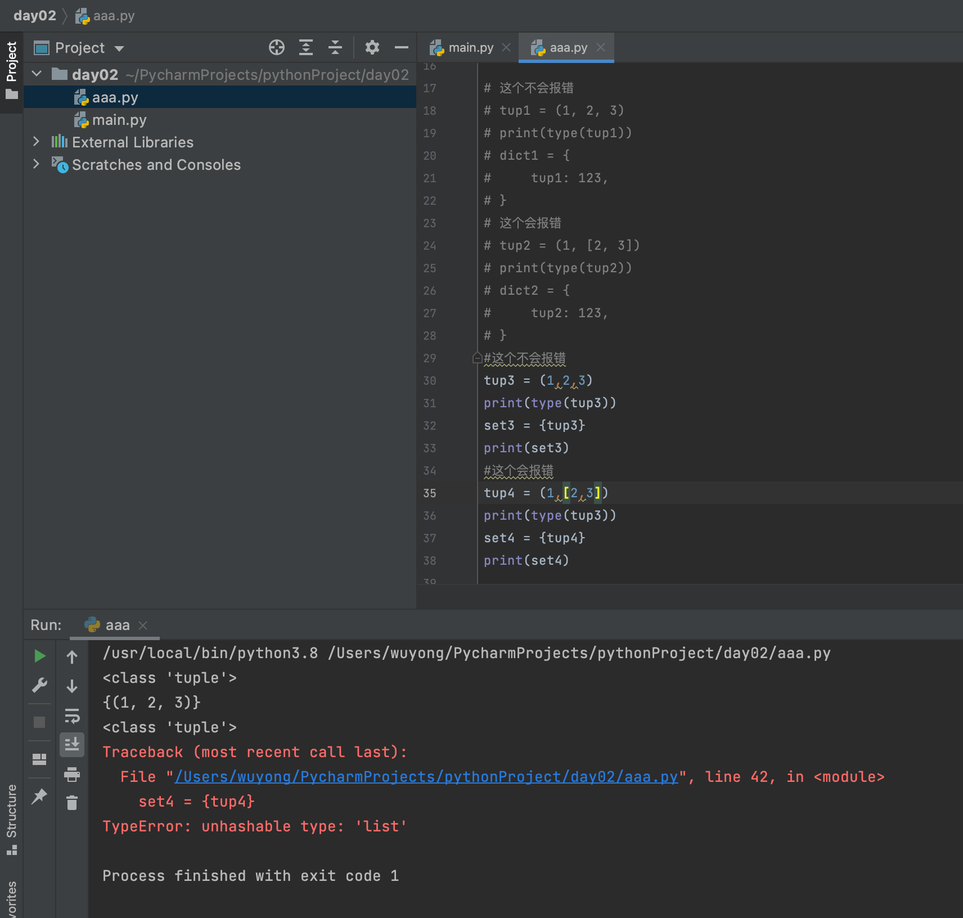Click day02 in the breadcrumb bar

[x=35, y=16]
